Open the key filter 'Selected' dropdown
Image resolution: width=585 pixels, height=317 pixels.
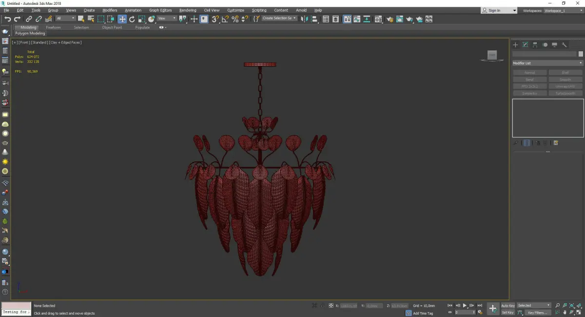534,305
